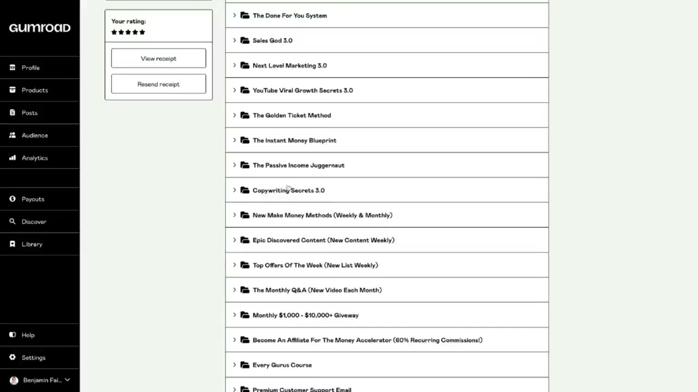Click New Make Money Methods title

coord(322,215)
